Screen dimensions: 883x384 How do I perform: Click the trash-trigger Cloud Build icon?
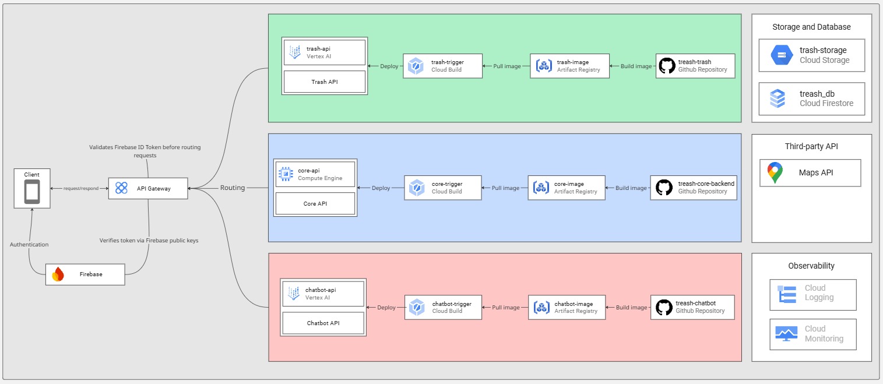416,65
